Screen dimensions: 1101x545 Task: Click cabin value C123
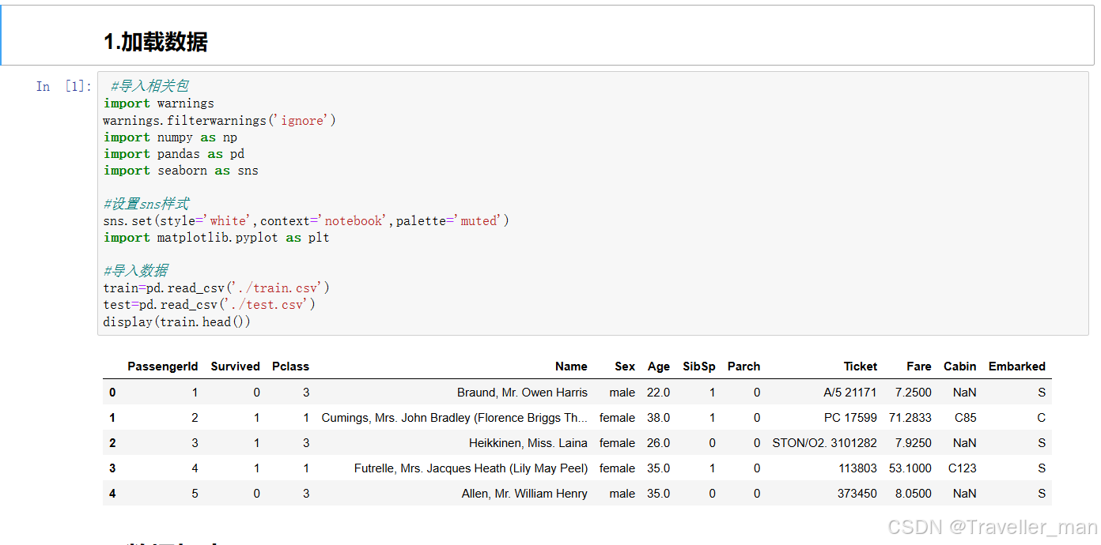click(963, 468)
